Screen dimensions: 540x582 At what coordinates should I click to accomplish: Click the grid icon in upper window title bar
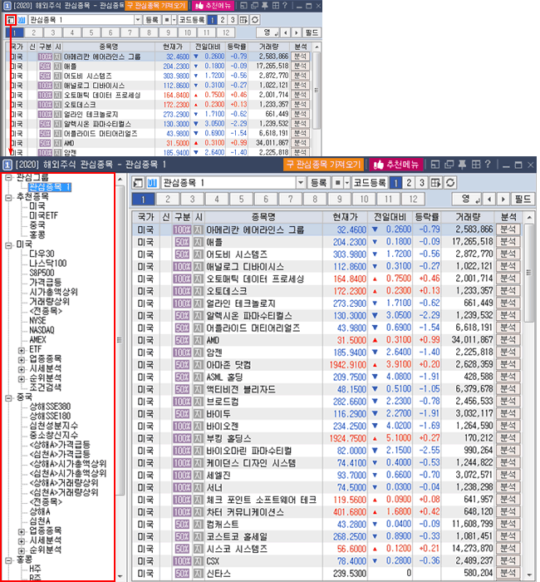tap(276, 6)
